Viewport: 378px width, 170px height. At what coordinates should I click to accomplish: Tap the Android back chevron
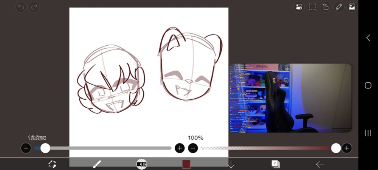368,38
